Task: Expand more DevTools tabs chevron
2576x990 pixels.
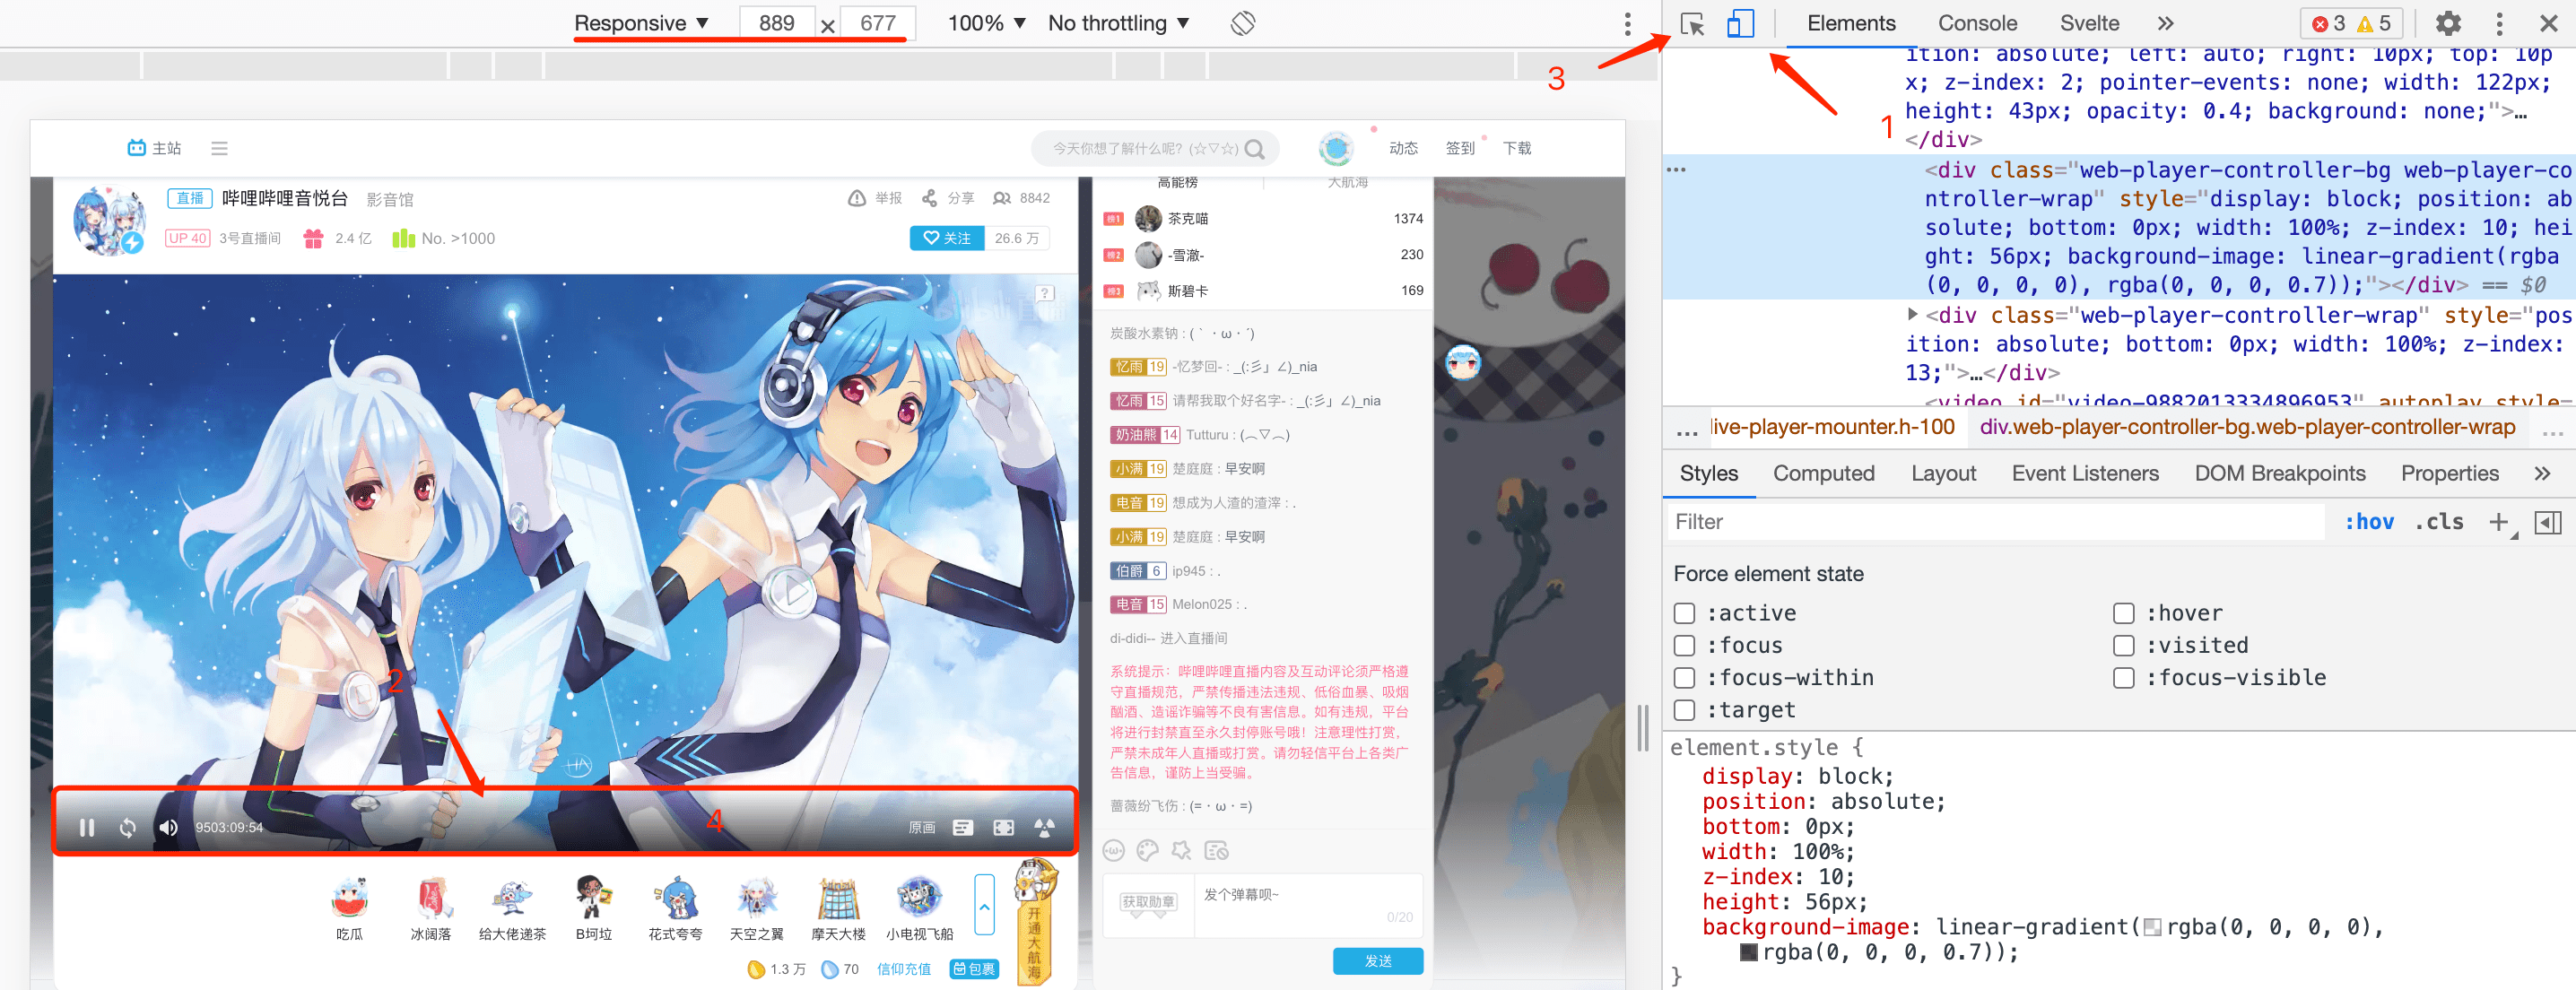Action: pyautogui.click(x=2165, y=23)
